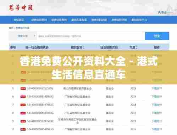
Task: Click the credit code in row 8
Action: (x=40, y=113)
